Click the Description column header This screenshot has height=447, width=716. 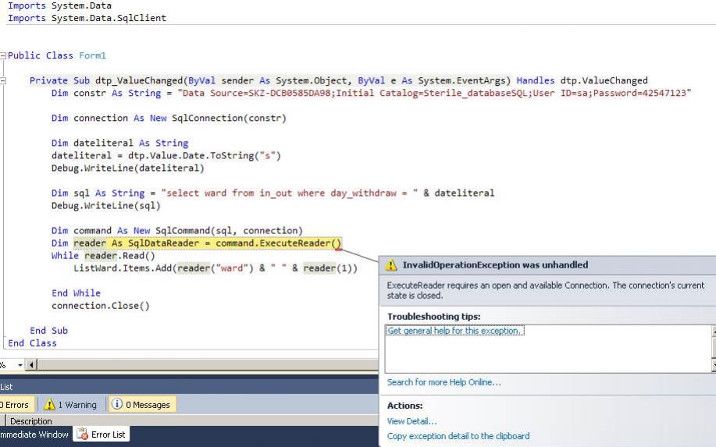tap(31, 421)
